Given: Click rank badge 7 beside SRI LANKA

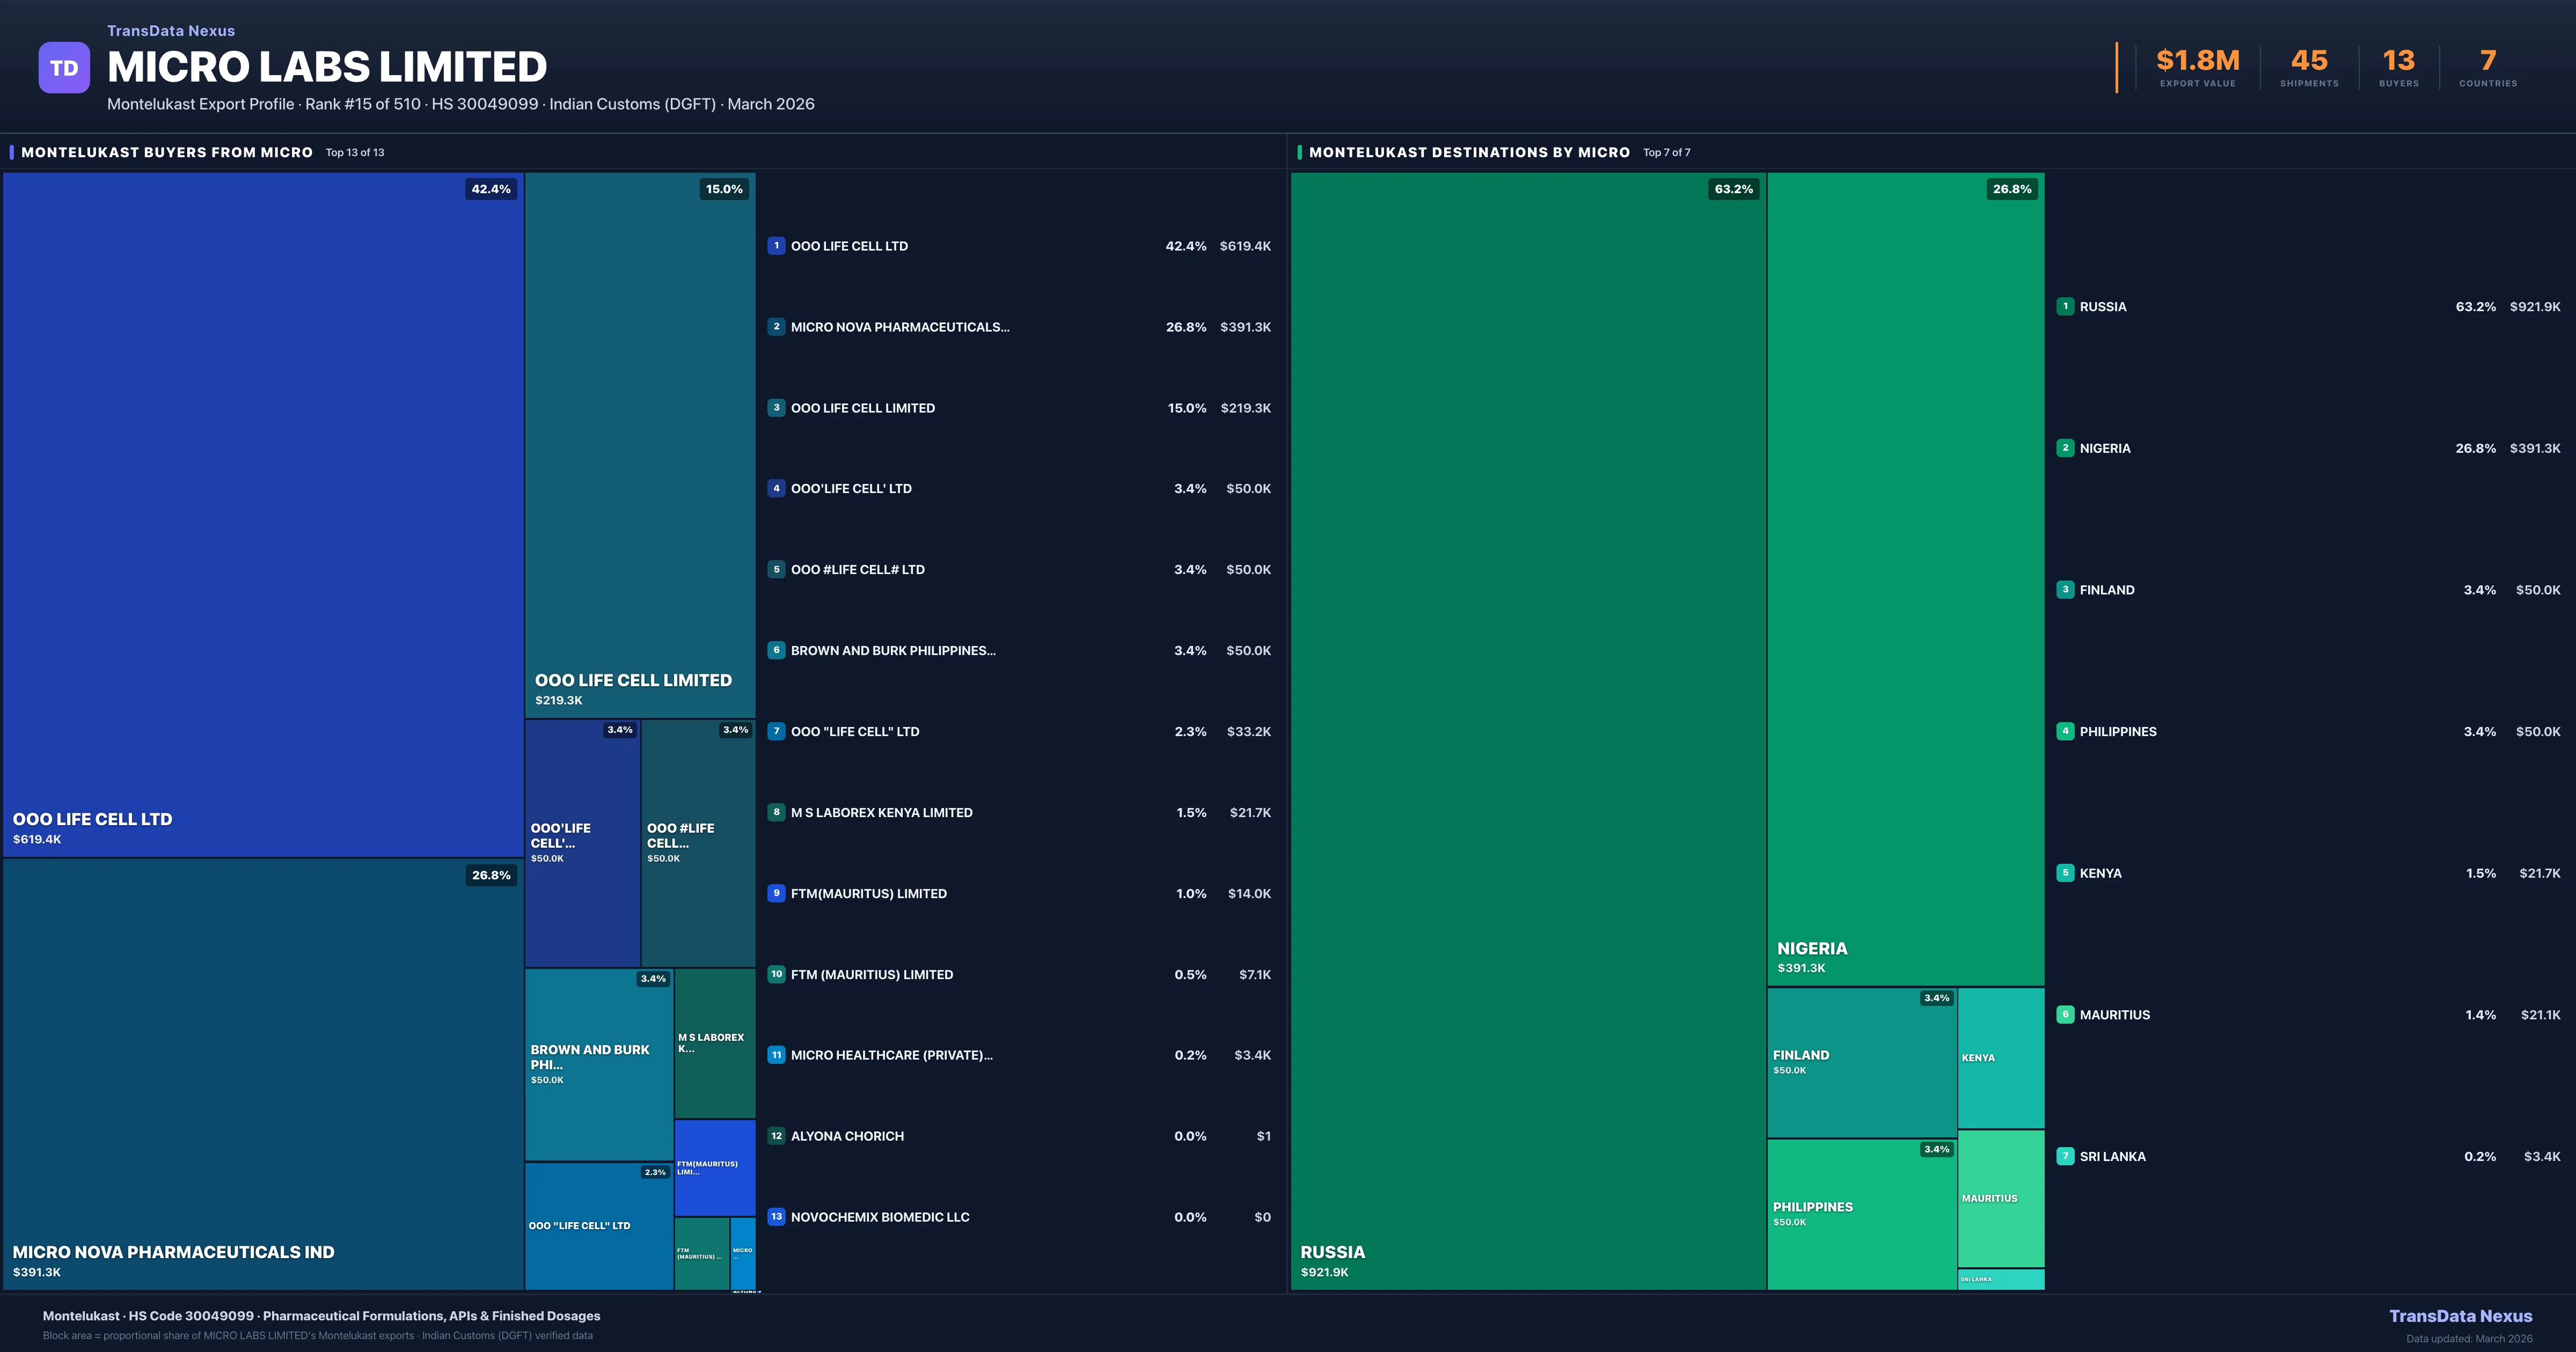Looking at the screenshot, I should (x=2065, y=1156).
